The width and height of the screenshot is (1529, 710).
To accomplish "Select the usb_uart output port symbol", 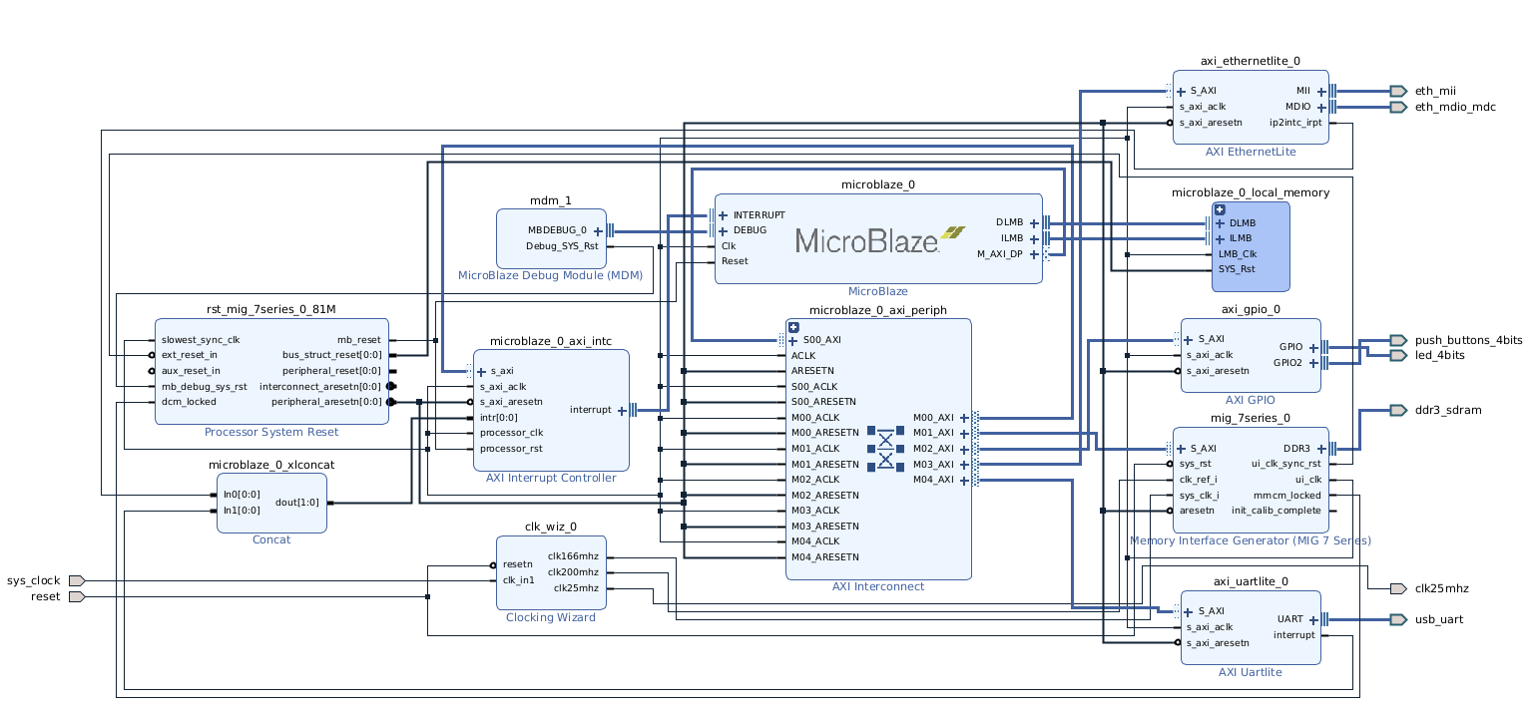I will (x=1397, y=619).
